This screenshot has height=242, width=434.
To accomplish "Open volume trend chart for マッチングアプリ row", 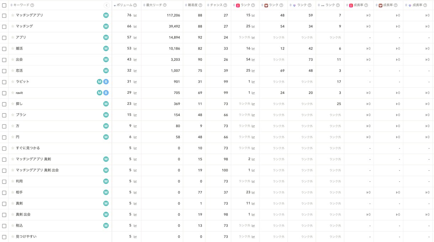I will coord(135,16).
